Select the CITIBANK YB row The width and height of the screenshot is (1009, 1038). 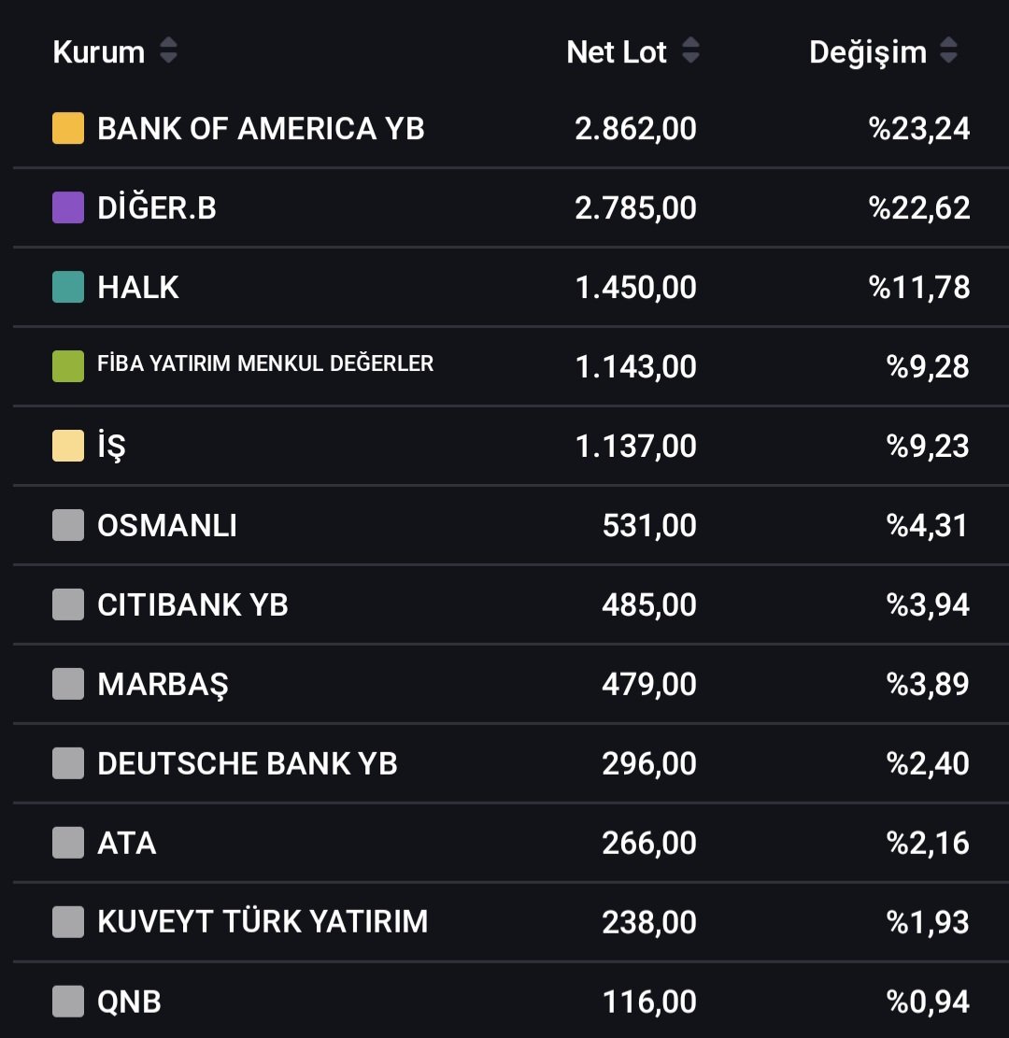click(510, 605)
